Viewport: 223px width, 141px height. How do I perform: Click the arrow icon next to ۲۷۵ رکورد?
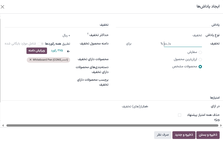pos(68,51)
